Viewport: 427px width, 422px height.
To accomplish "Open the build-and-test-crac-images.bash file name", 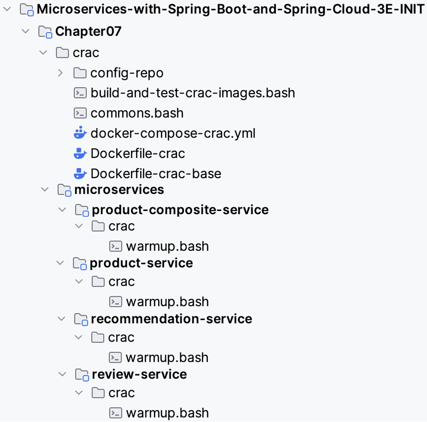I will 193,93.
